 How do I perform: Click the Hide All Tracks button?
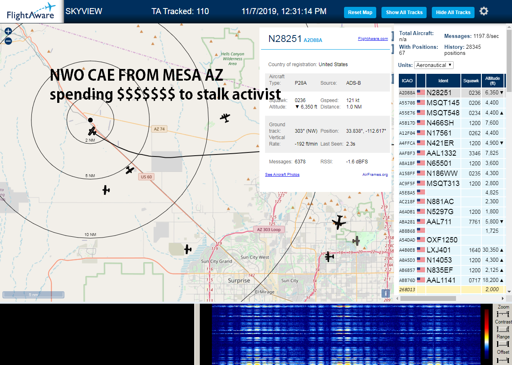coord(453,13)
